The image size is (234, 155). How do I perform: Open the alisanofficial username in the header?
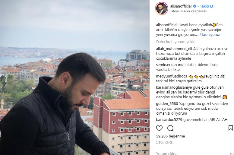coord(181,6)
